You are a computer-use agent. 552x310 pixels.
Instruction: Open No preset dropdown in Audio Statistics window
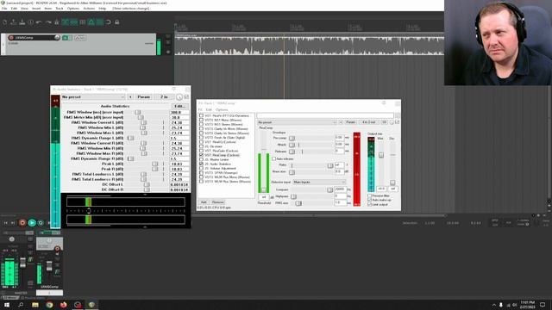tap(93, 97)
